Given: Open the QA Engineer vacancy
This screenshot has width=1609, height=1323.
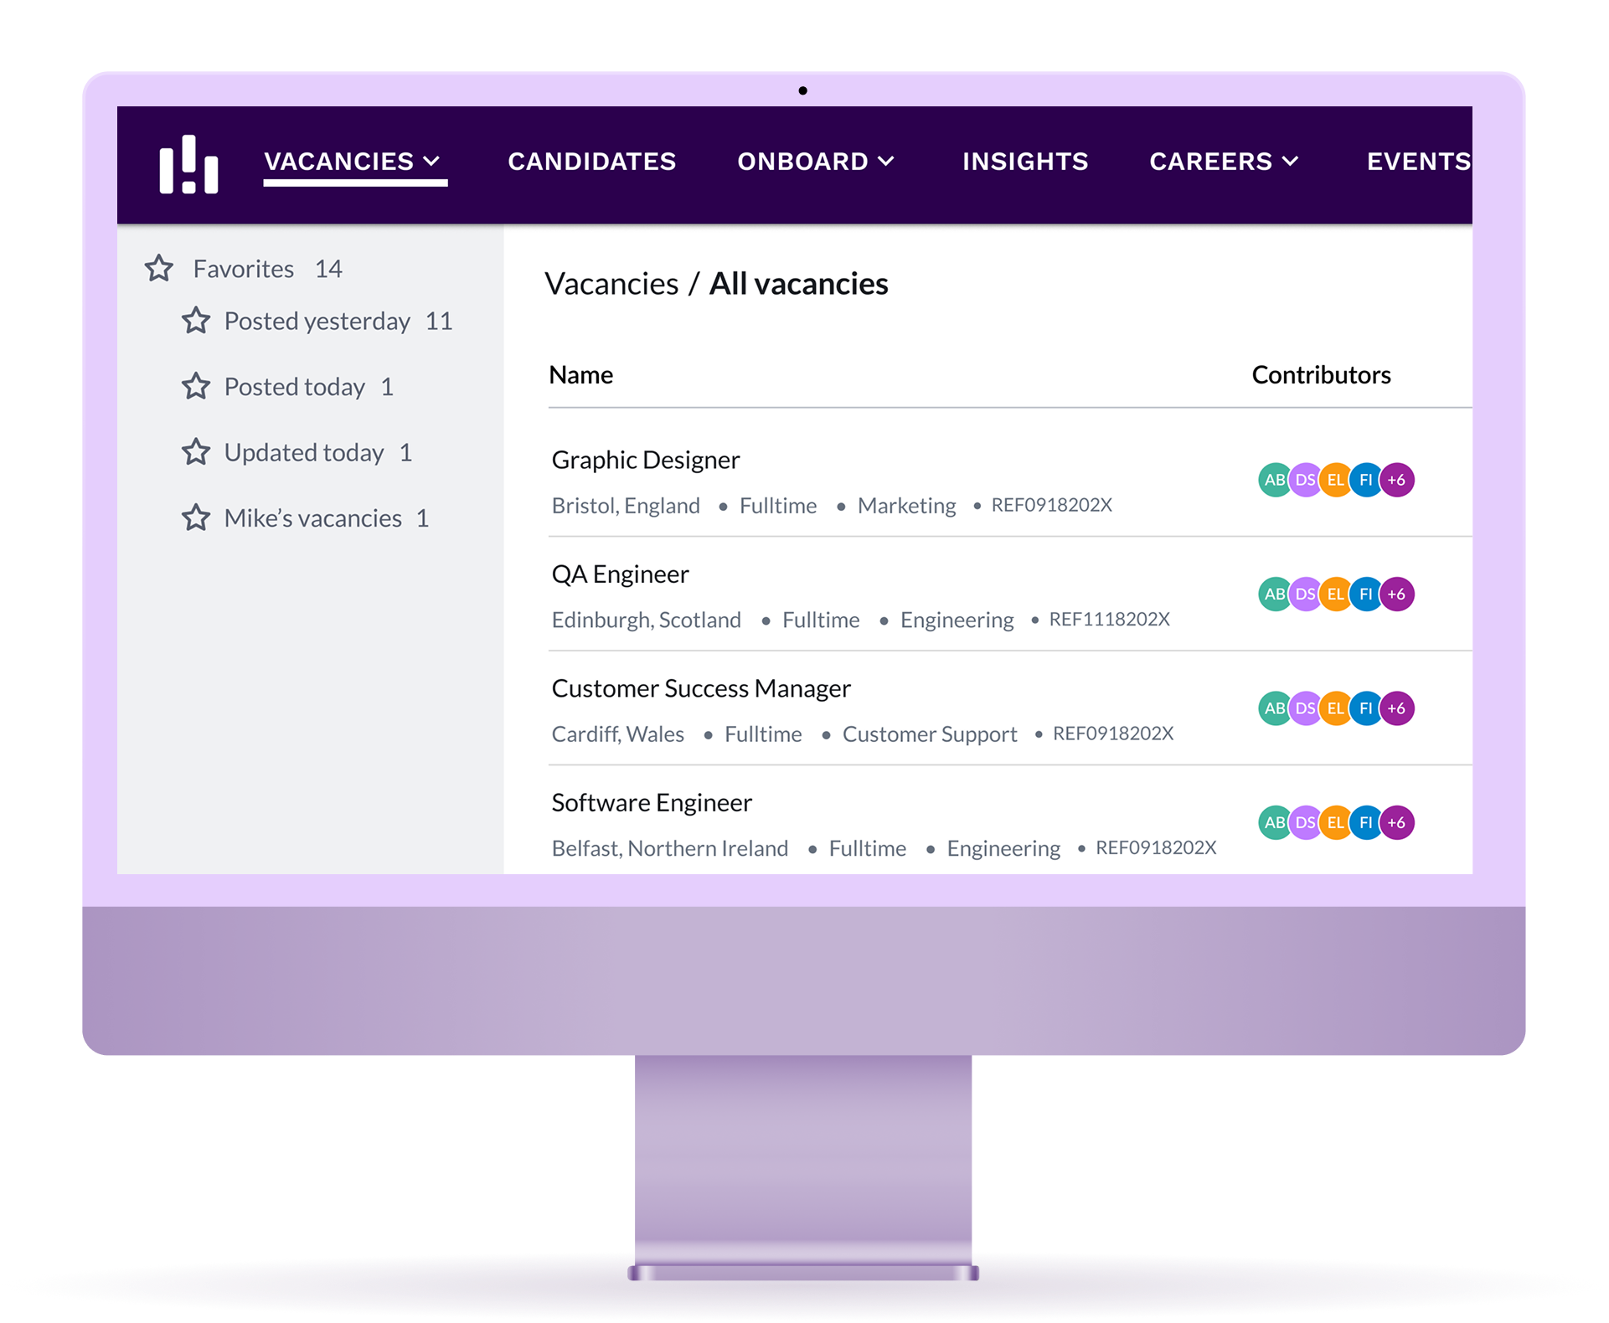Looking at the screenshot, I should point(620,574).
